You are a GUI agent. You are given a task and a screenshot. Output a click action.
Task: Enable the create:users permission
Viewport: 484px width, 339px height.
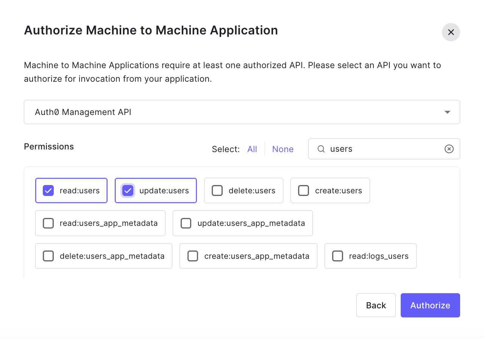(304, 190)
